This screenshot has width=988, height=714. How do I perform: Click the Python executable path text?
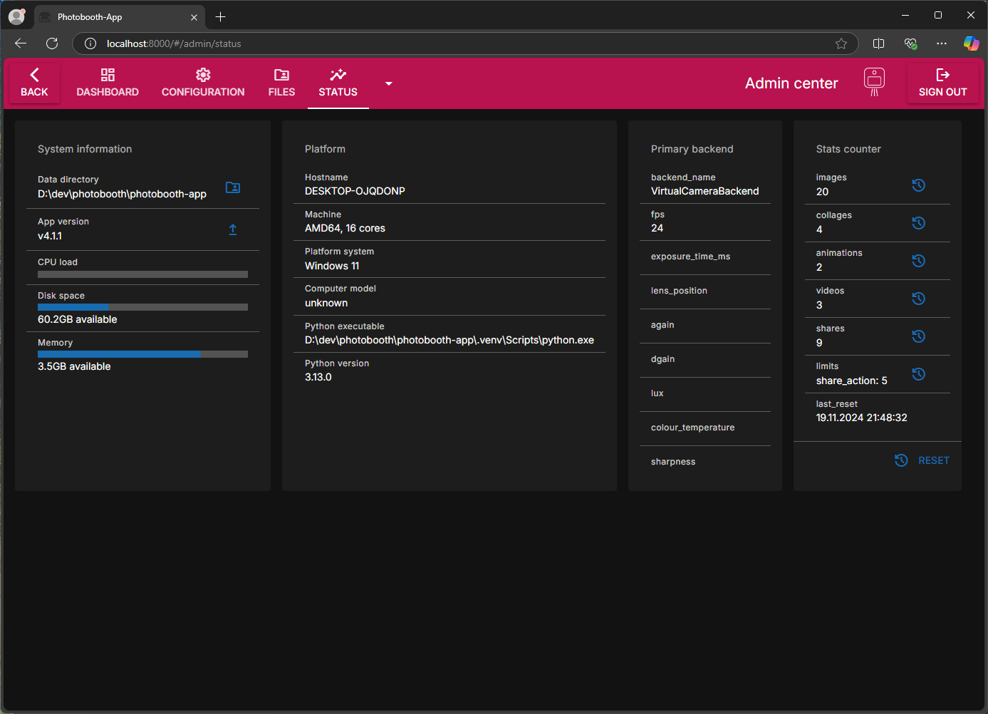click(449, 340)
